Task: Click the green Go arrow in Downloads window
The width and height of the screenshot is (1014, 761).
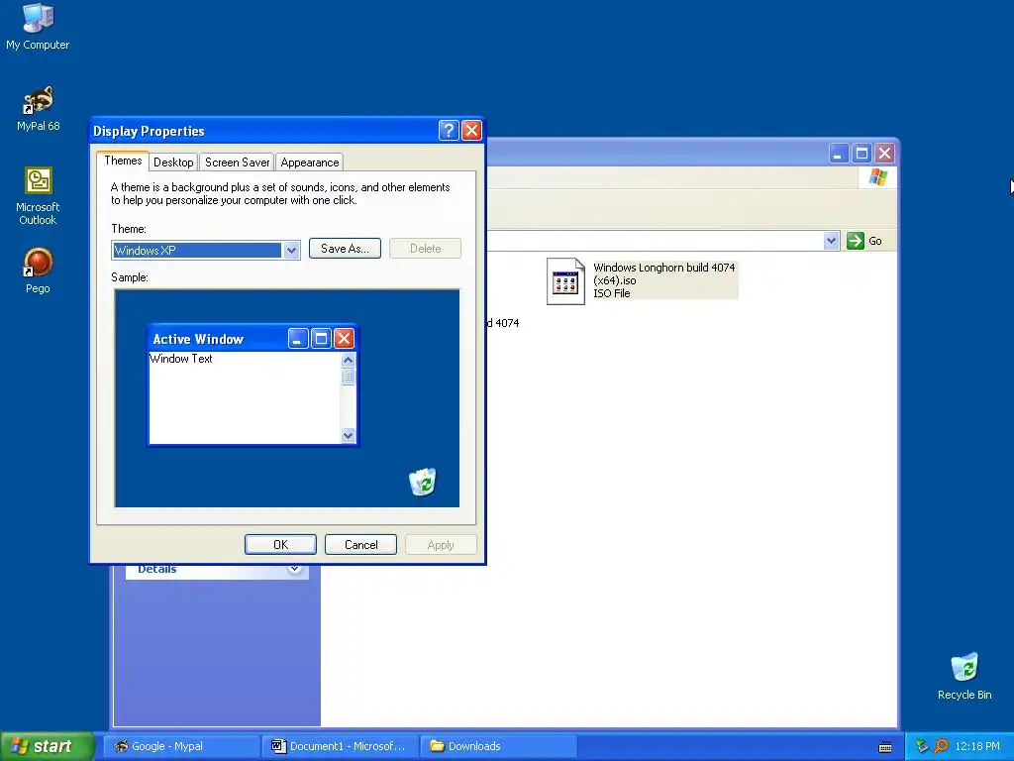Action: (x=855, y=241)
